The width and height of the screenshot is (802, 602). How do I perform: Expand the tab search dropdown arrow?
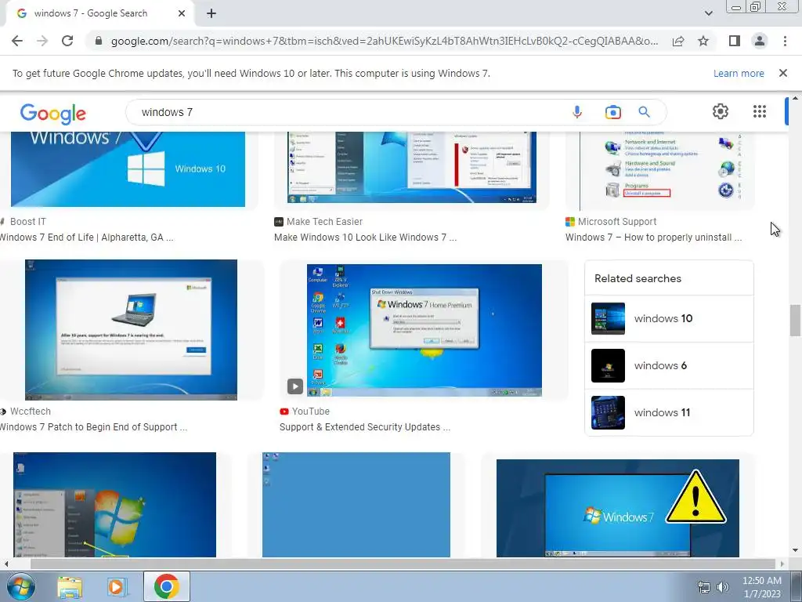click(x=708, y=13)
